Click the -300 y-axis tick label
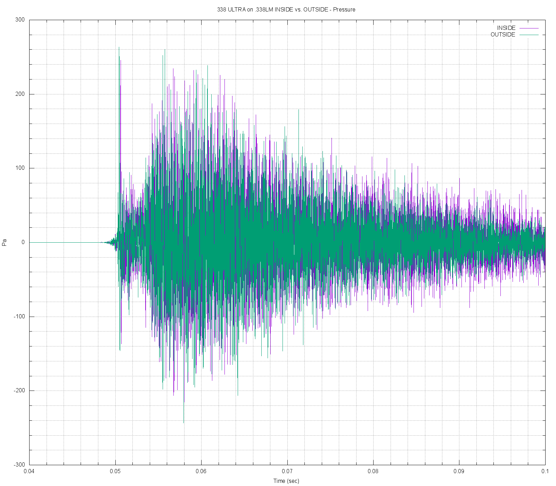 click(x=19, y=465)
